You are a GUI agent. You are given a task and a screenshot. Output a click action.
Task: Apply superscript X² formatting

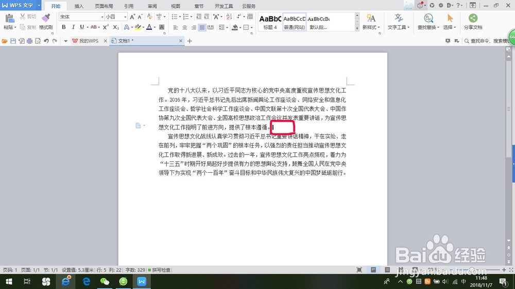tap(106, 27)
